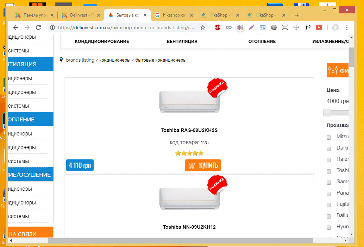Viewport: 364px width, 247px height.
Task: Click кондиционеры breadcrumb link
Action: pyautogui.click(x=115, y=60)
